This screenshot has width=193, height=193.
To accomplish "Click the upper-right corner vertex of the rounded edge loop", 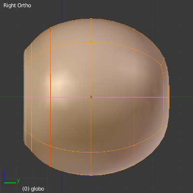I will (x=161, y=65).
